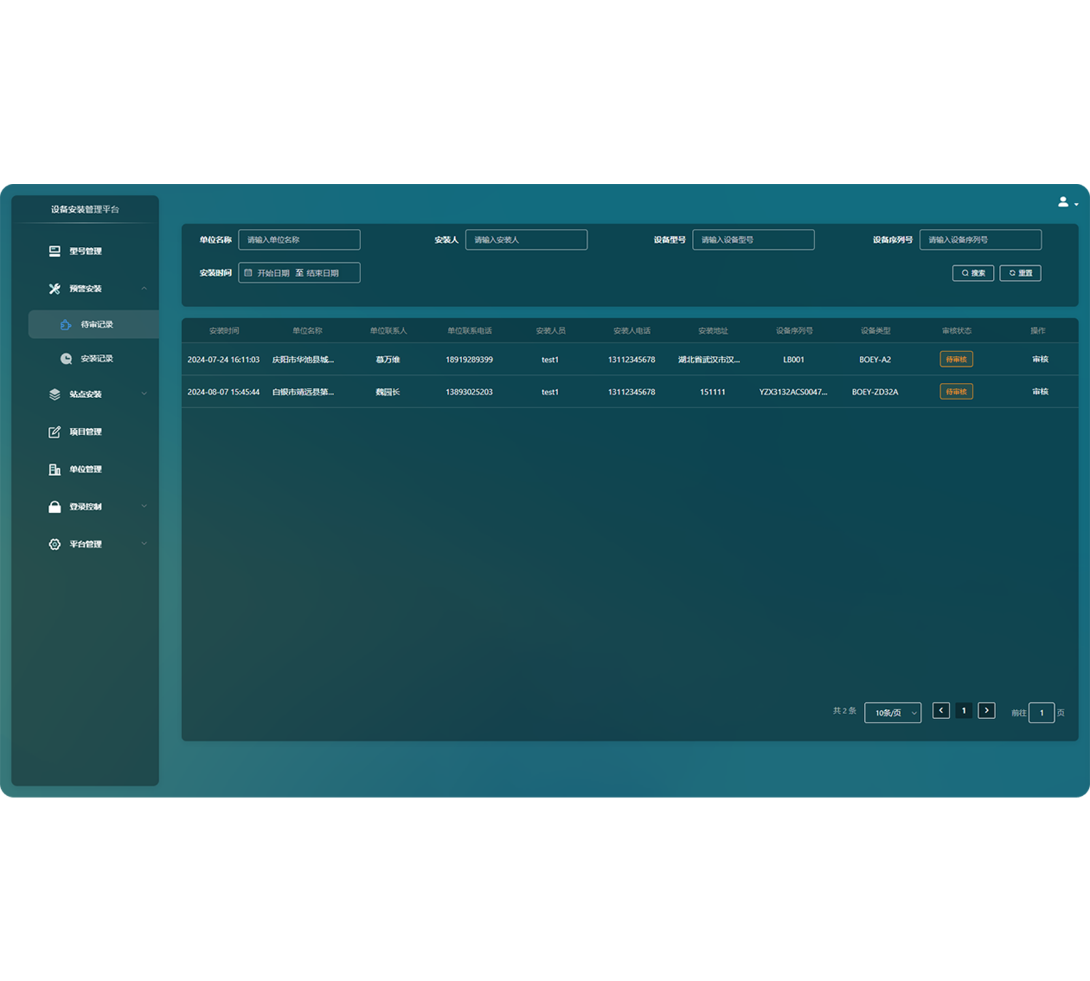Open the 安装记录 menu item

[x=97, y=358]
